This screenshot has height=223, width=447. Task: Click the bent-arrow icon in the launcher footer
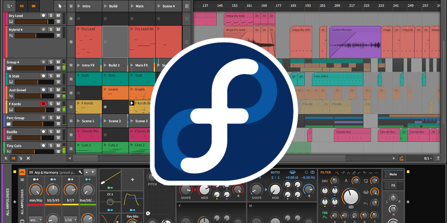pos(21,158)
